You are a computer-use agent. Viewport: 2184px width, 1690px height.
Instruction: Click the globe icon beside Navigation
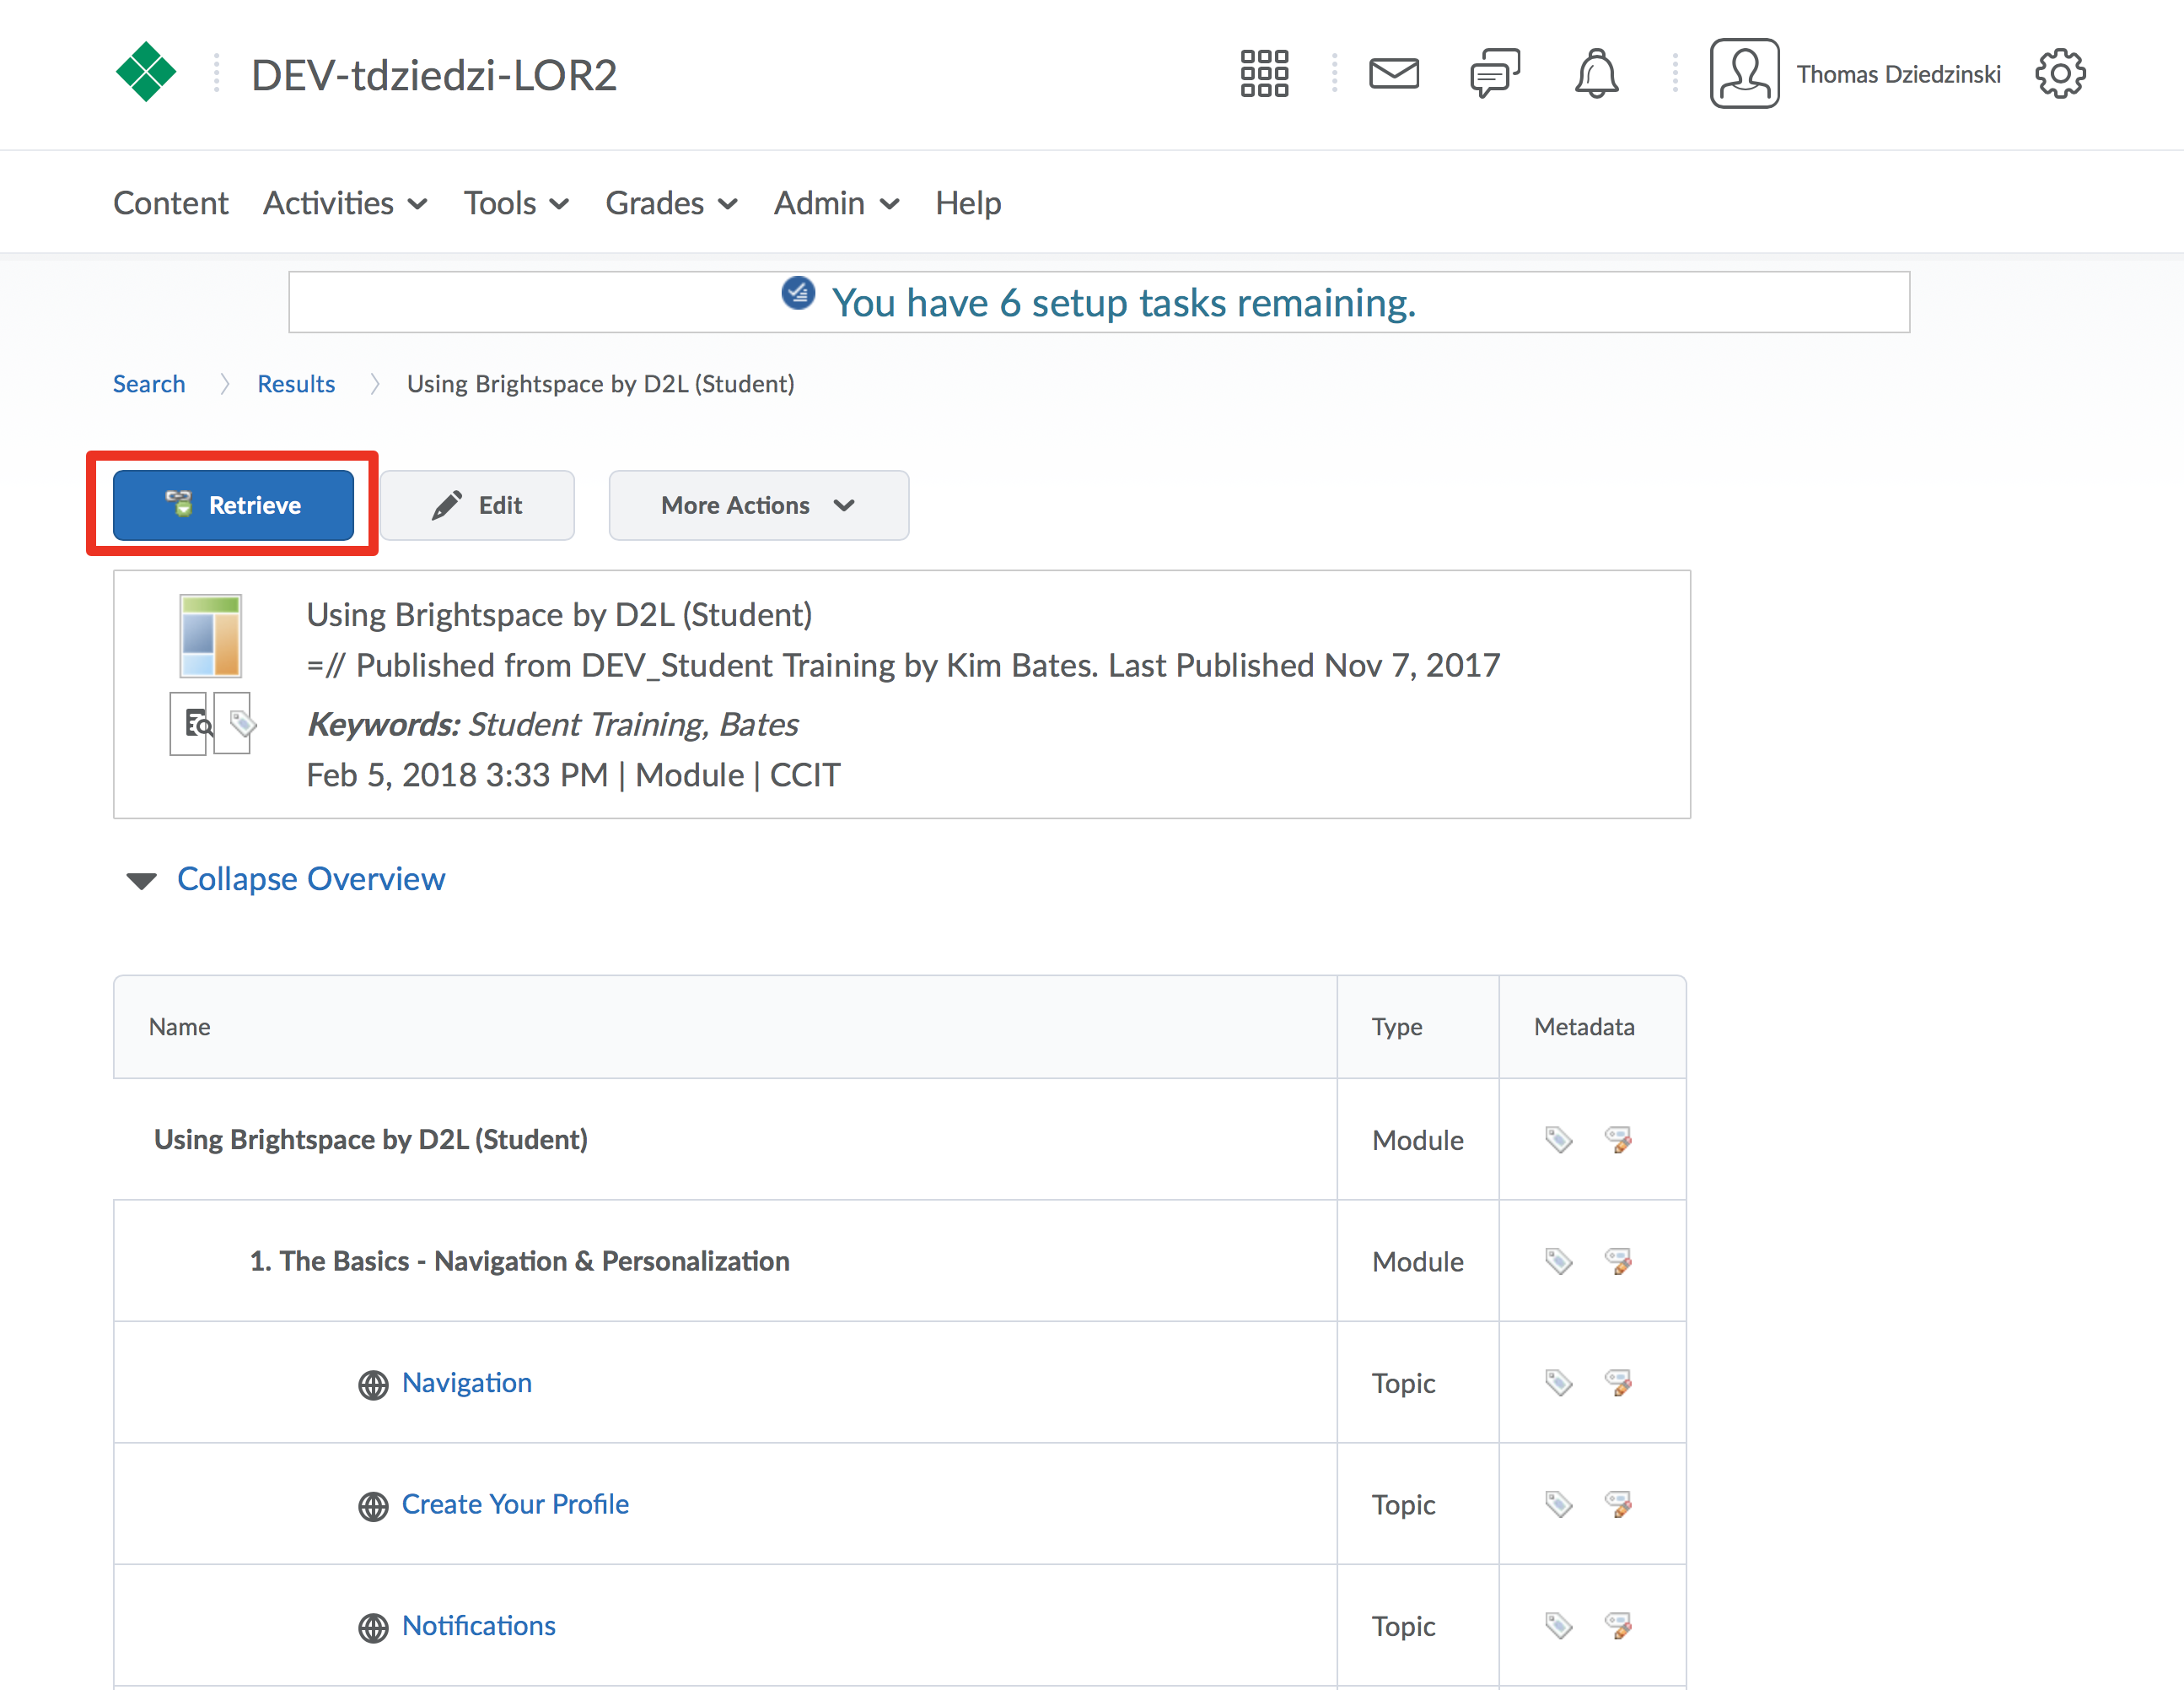coord(373,1385)
